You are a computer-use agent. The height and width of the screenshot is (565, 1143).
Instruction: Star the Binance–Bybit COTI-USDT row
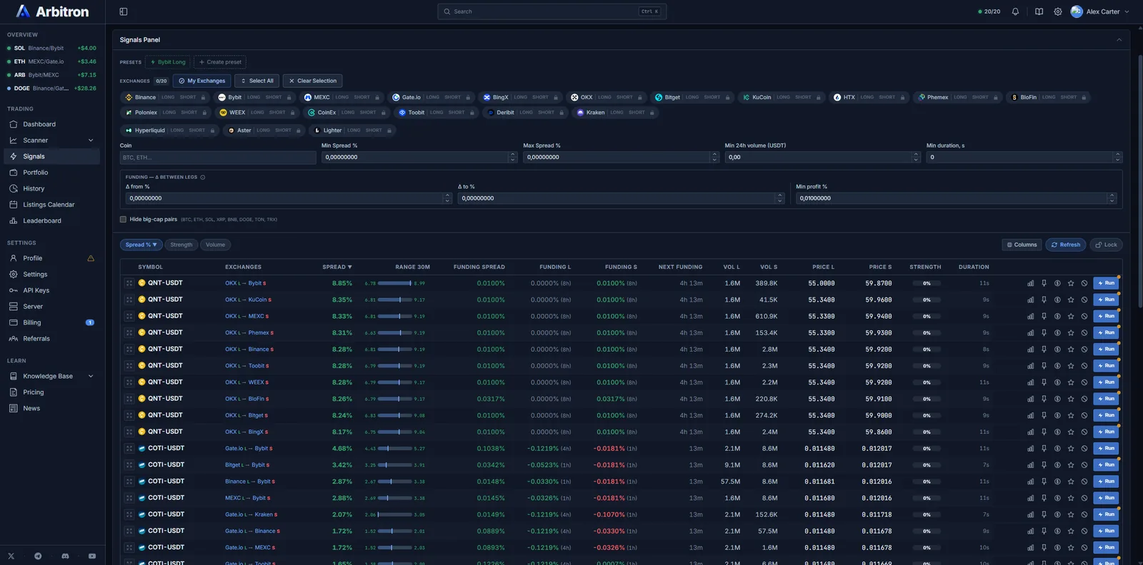(1071, 482)
